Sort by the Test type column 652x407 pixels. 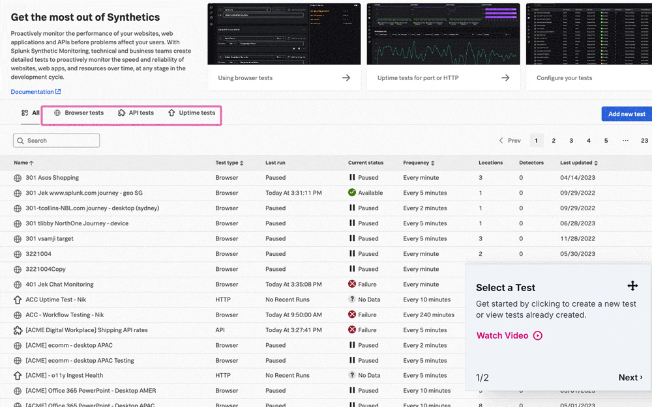pos(229,163)
